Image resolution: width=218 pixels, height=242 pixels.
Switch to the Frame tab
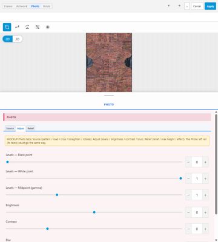(8, 6)
